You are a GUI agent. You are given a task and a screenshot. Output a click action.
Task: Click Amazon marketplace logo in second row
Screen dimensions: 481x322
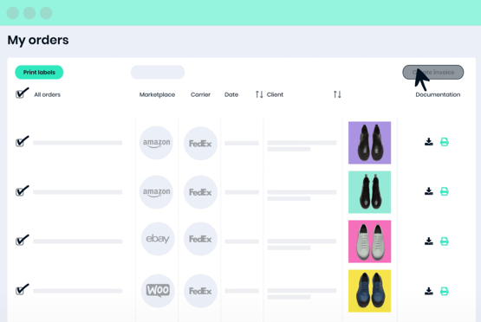157,192
